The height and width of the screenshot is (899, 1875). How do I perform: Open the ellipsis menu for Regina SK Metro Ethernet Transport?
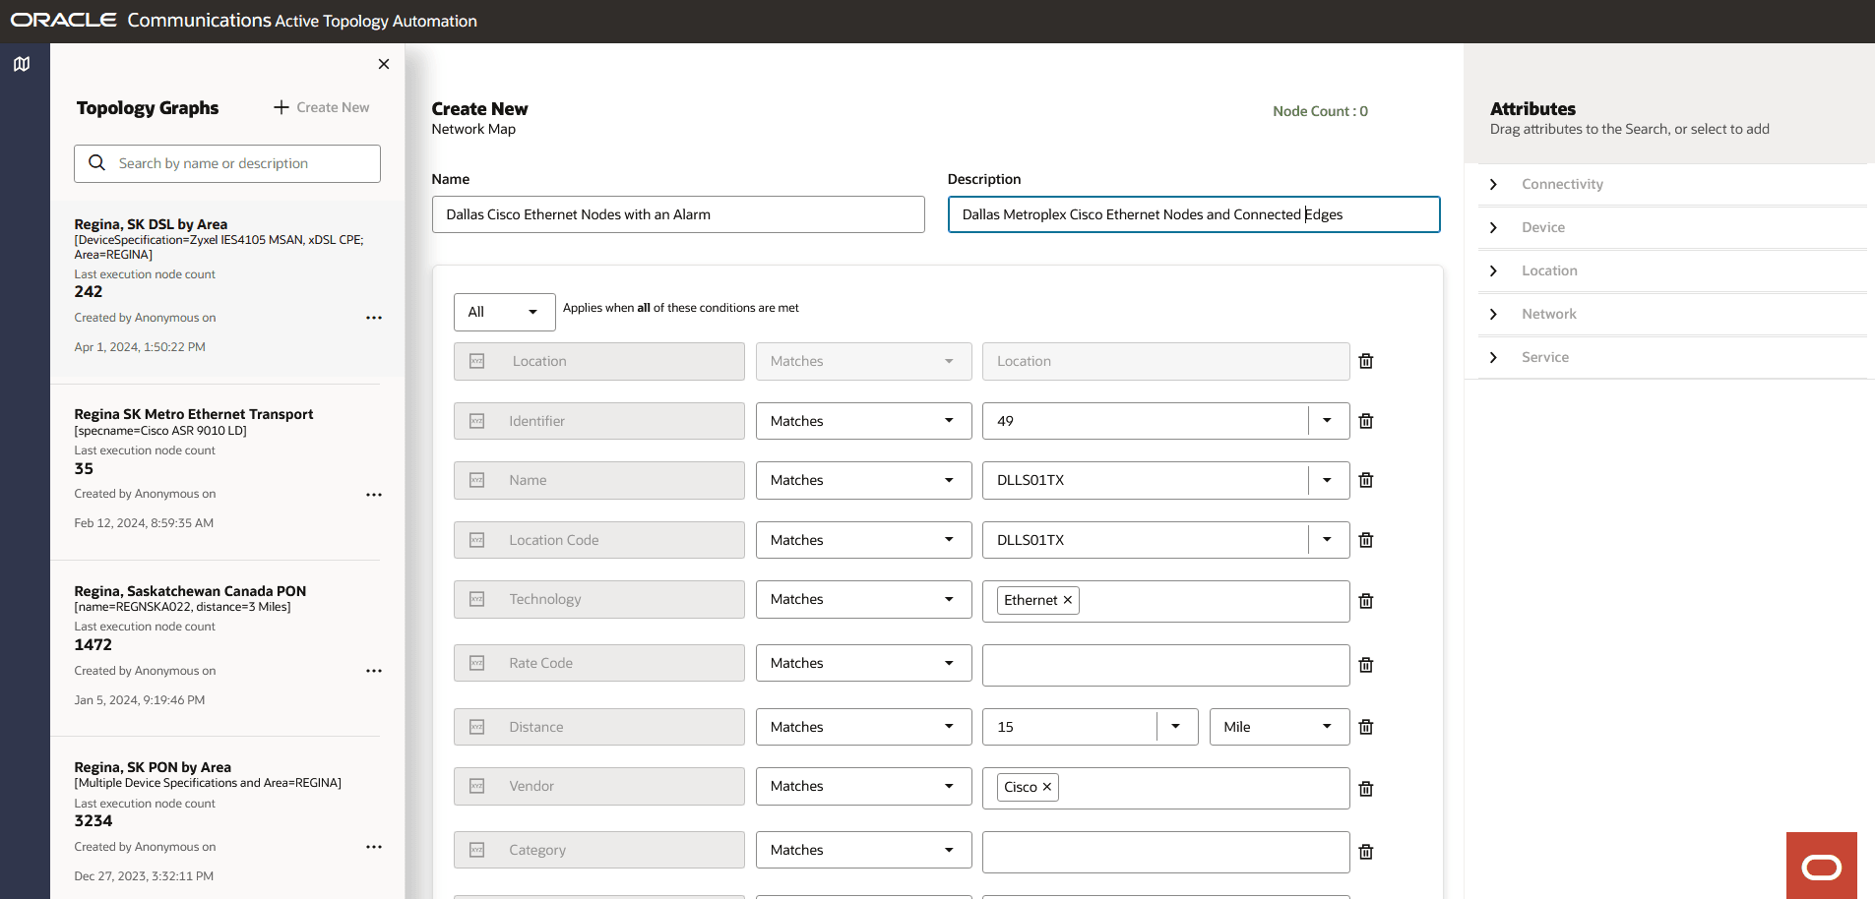[x=374, y=495]
